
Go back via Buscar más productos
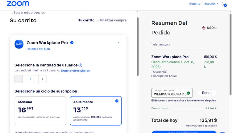coord(28,13)
